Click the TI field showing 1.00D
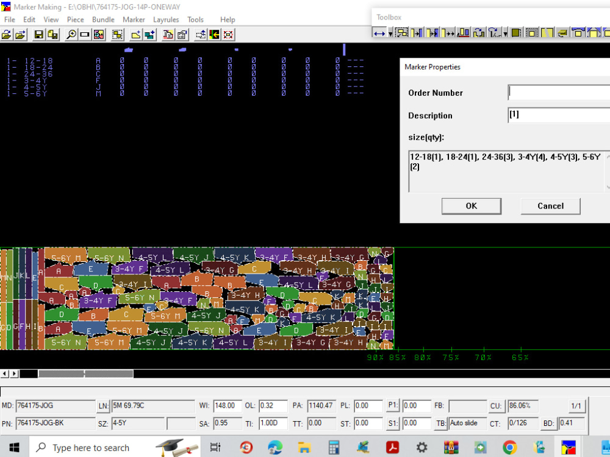 [273, 423]
